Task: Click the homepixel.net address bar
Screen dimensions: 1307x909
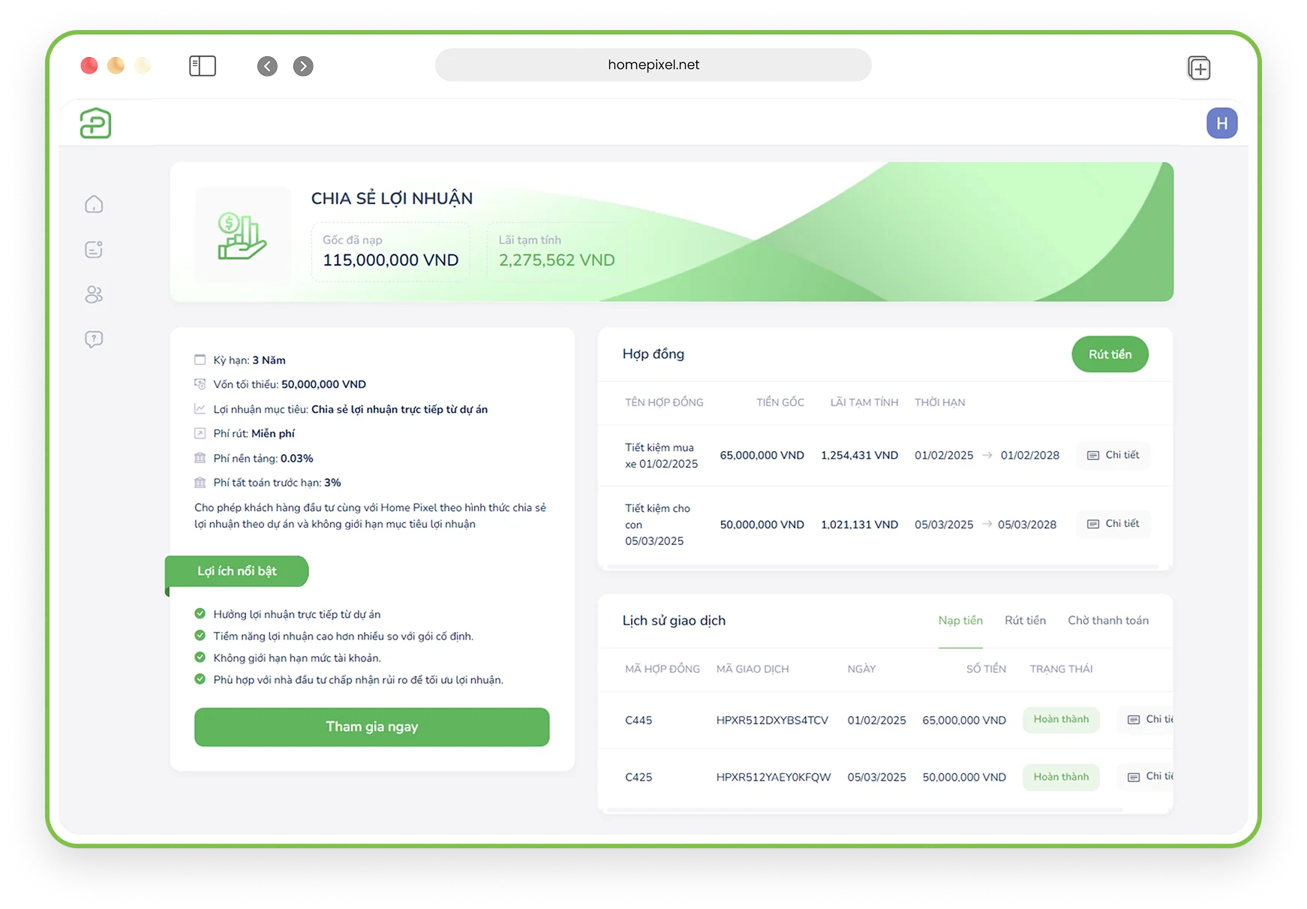Action: pos(653,65)
